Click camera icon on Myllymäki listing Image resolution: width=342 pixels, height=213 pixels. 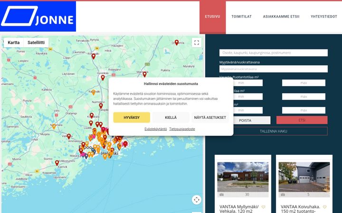point(222,195)
